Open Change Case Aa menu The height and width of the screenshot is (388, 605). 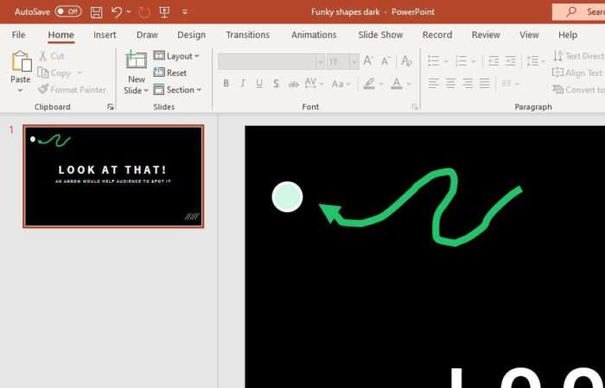pyautogui.click(x=341, y=84)
